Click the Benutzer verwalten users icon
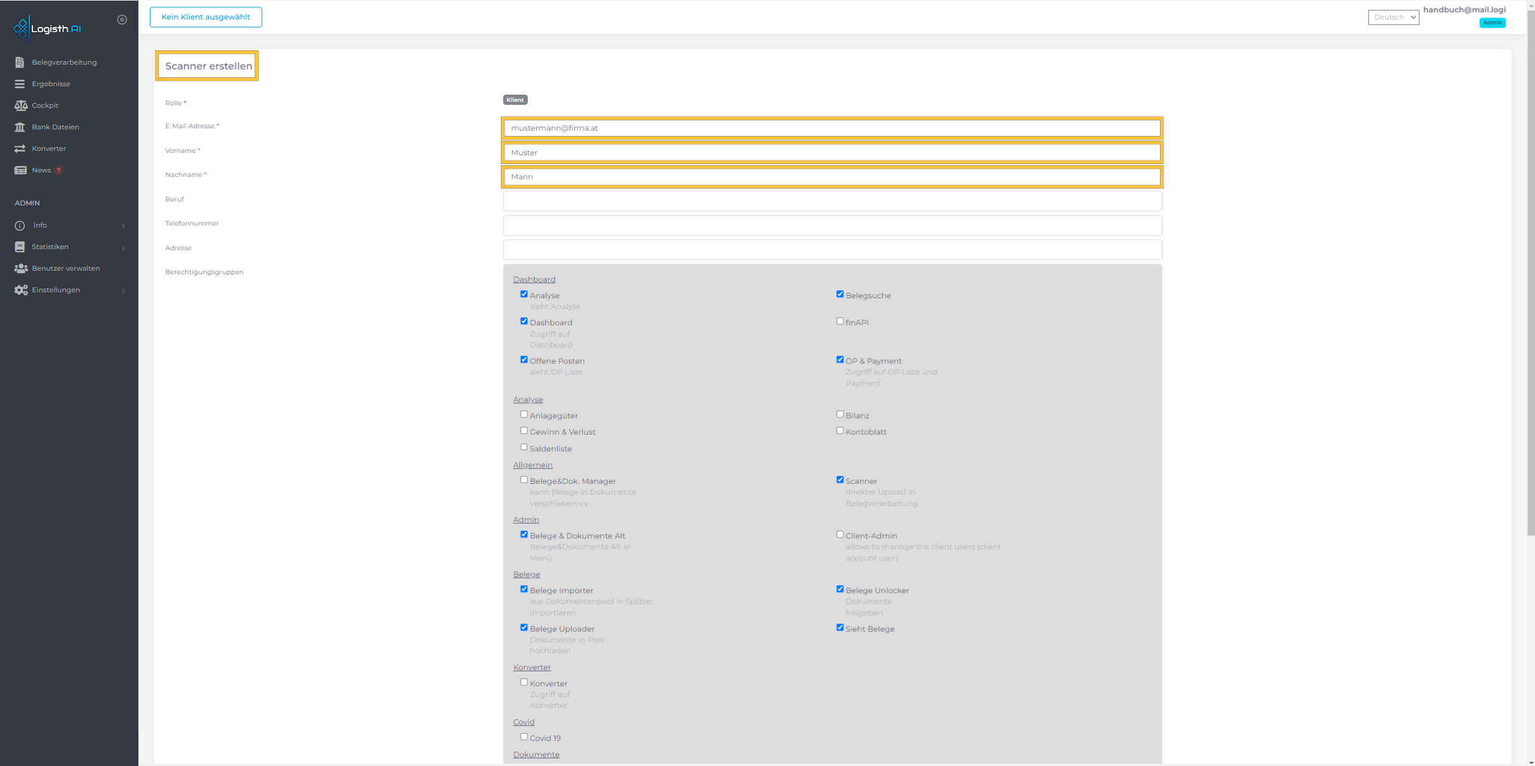Screen dimensions: 1535x766 (x=21, y=268)
